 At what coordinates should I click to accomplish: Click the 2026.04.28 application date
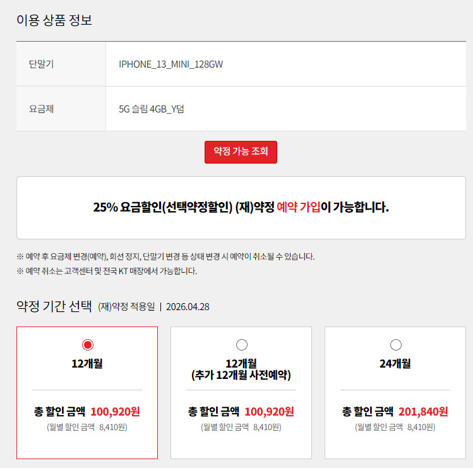188,307
